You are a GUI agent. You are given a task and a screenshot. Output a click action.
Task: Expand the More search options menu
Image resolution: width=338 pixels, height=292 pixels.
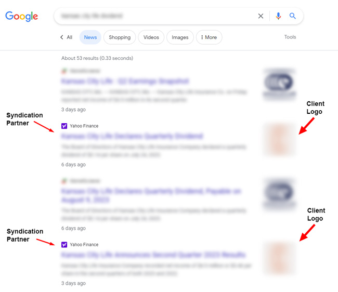[x=209, y=37]
